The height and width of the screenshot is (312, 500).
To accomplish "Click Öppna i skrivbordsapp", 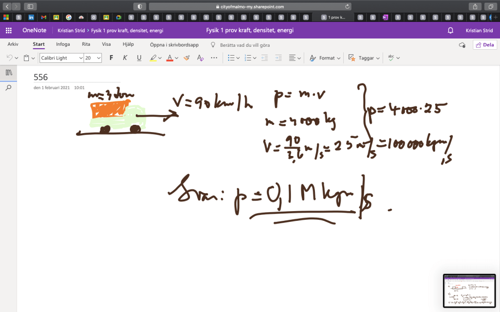I will pos(174,45).
